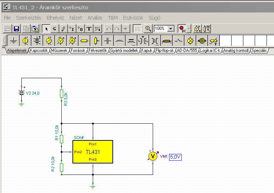This screenshot has height=193, width=274.
Task: Select the R3 5,0k resistor in the schematic
Action: pyautogui.click(x=61, y=94)
